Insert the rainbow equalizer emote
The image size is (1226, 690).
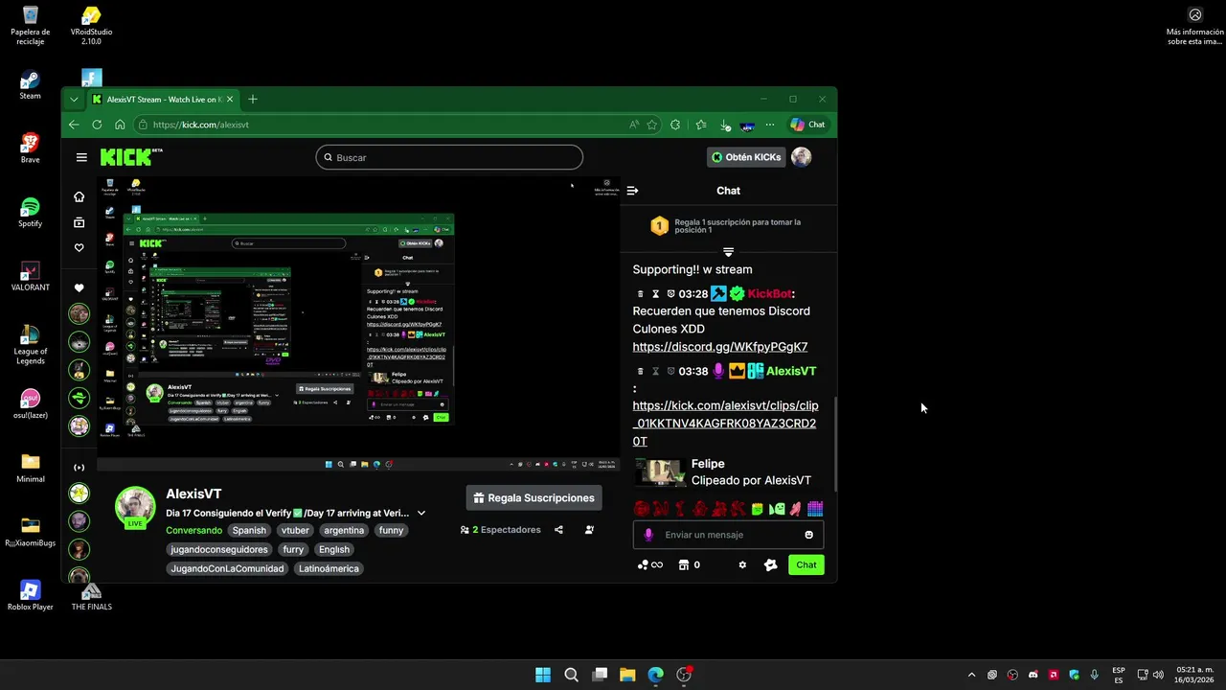(815, 509)
